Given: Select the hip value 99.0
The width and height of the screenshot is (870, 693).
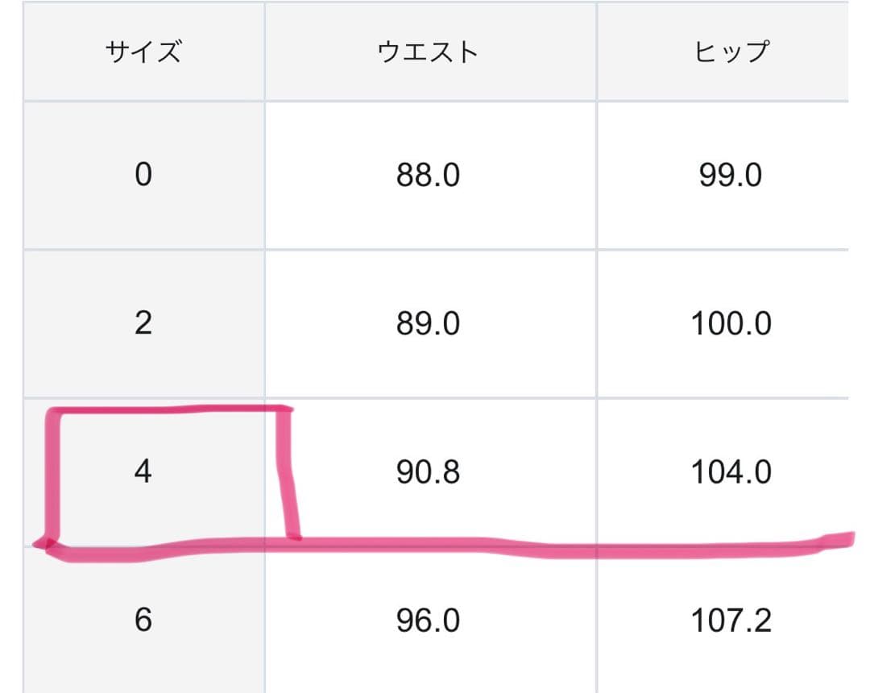Looking at the screenshot, I should click(731, 175).
